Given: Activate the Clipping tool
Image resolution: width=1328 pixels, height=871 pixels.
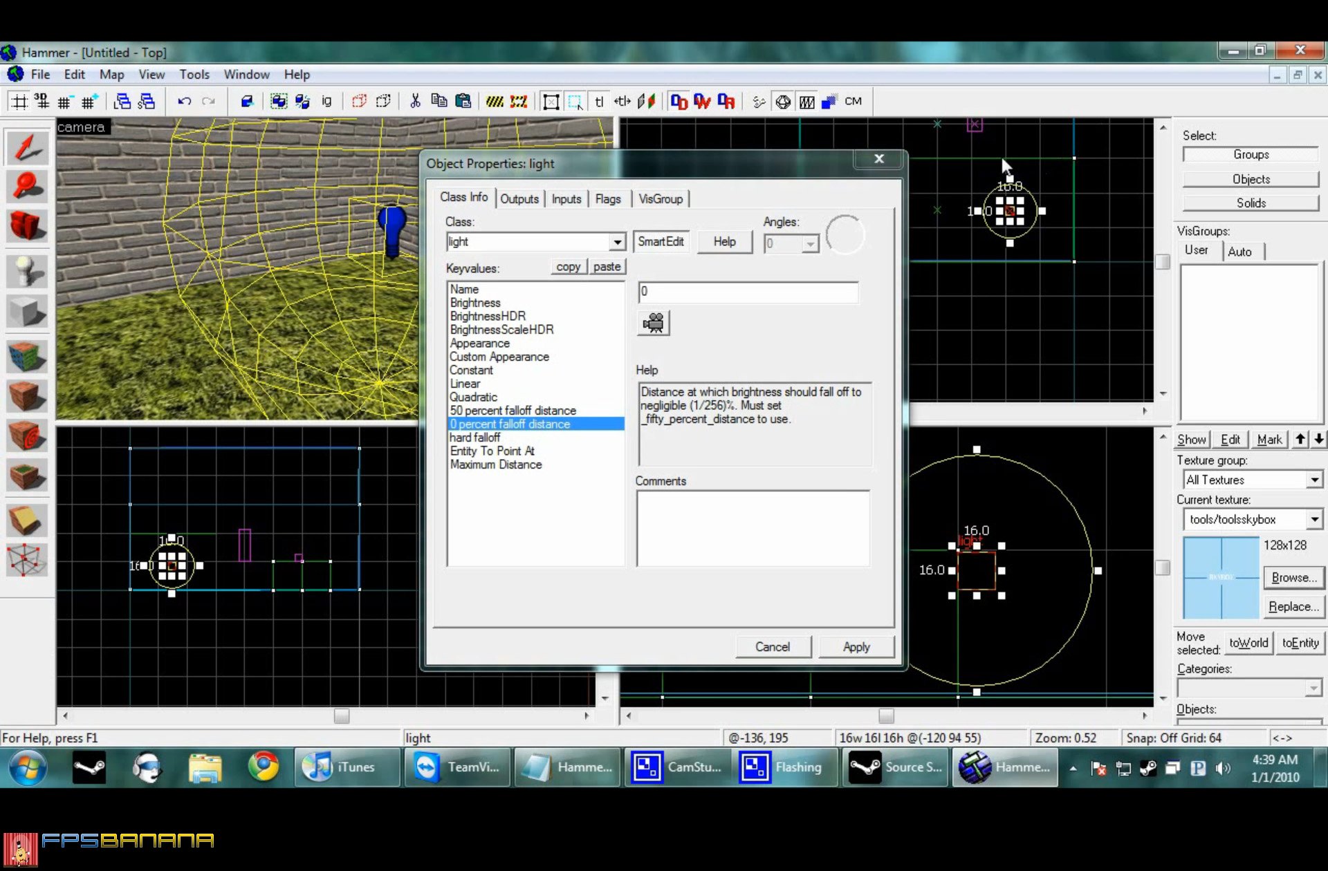Looking at the screenshot, I should (27, 520).
